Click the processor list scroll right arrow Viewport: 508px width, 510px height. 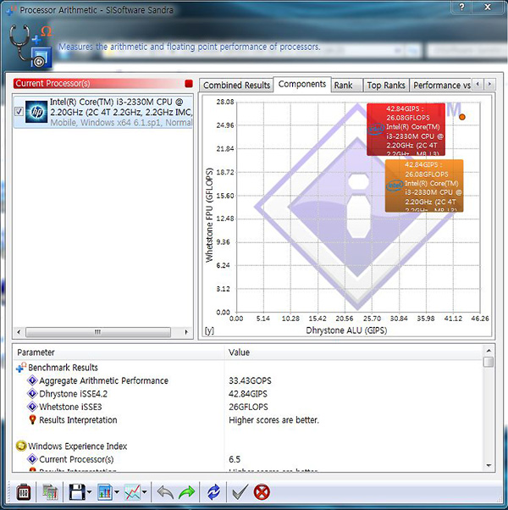[186, 332]
